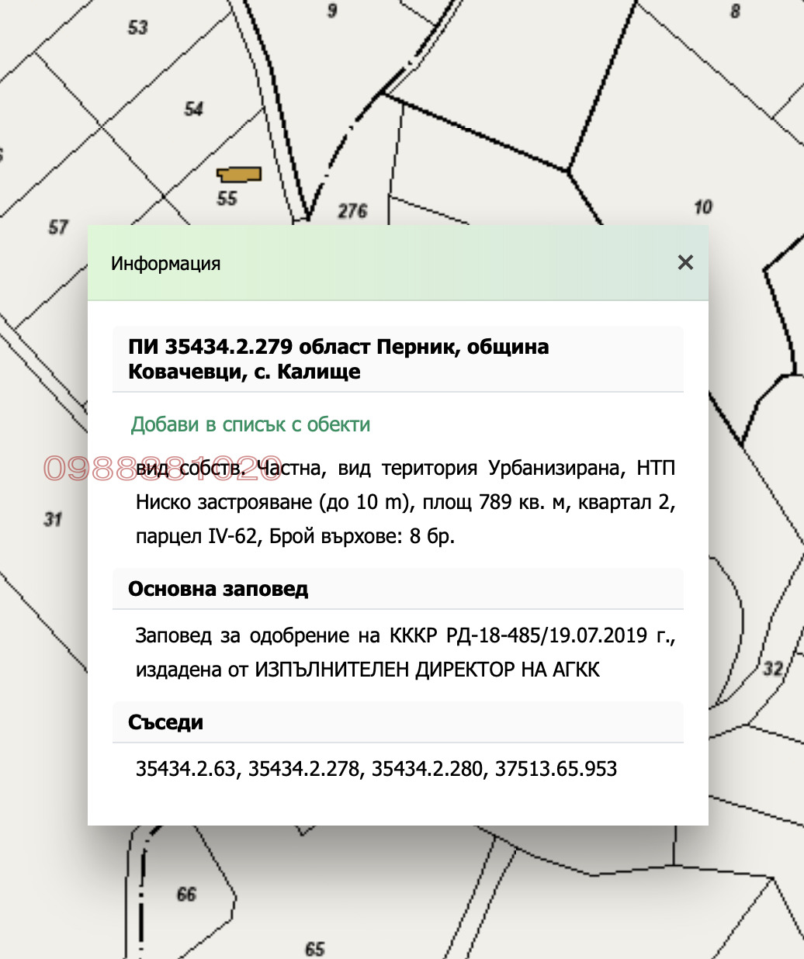This screenshot has width=804, height=959.
Task: Select parcel 10 on the right
Action: (702, 206)
